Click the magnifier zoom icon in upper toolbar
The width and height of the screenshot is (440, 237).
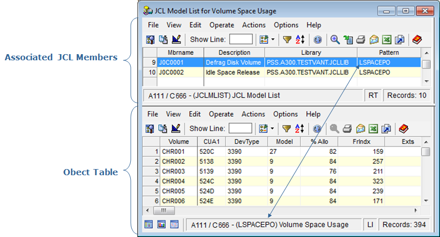coord(334,39)
